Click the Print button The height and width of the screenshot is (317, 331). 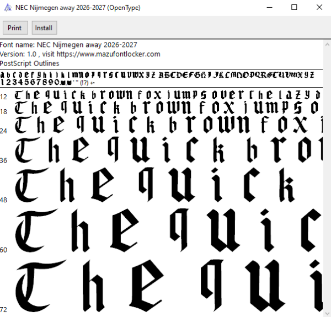click(x=15, y=28)
